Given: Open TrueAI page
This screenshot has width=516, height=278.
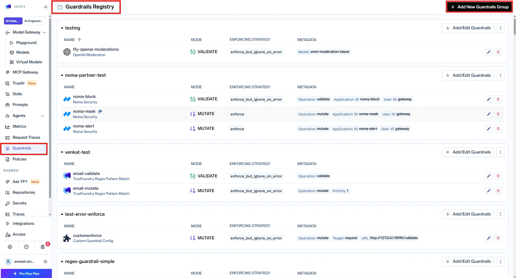Looking at the screenshot, I should pyautogui.click(x=19, y=83).
